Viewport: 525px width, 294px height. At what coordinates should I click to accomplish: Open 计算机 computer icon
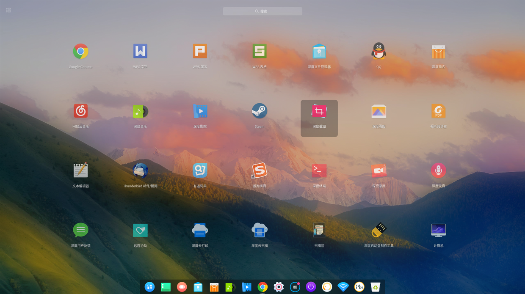pyautogui.click(x=439, y=230)
